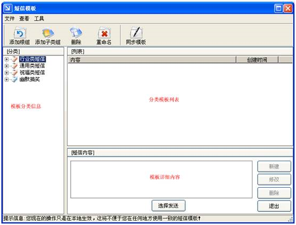Click the 行业类短信 category folder icon
The height and width of the screenshot is (225, 296).
click(x=14, y=59)
